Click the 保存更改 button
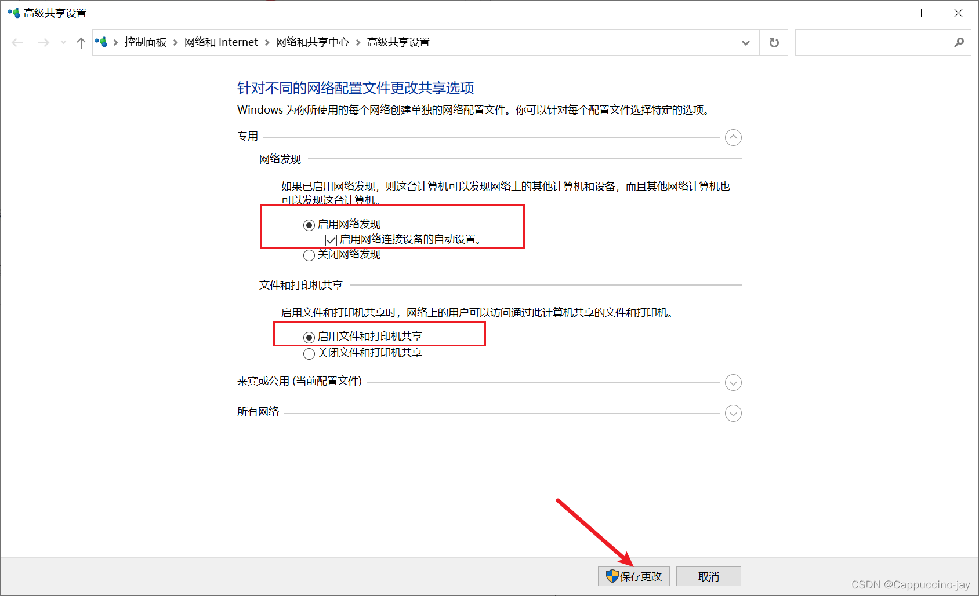This screenshot has height=596, width=979. [x=633, y=576]
